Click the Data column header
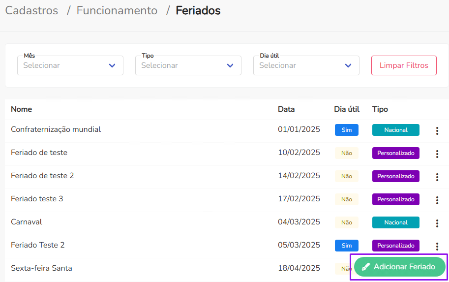The image size is (449, 282). 286,109
